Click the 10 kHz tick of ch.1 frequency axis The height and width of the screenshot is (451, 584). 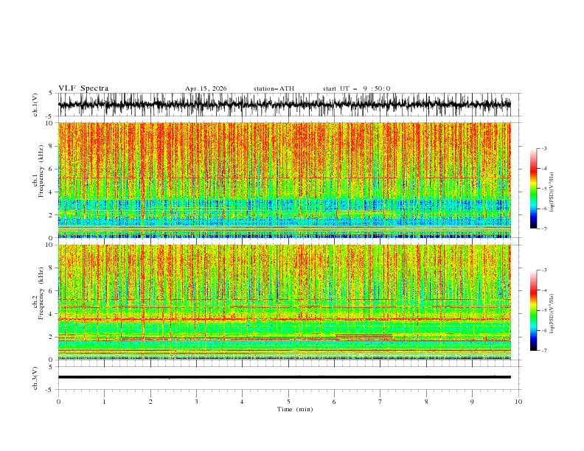[49, 123]
